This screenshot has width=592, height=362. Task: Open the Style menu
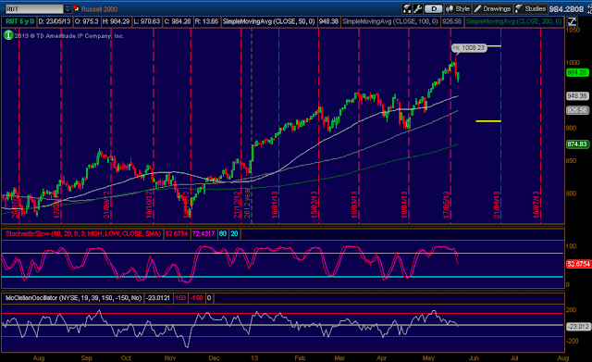(458, 8)
